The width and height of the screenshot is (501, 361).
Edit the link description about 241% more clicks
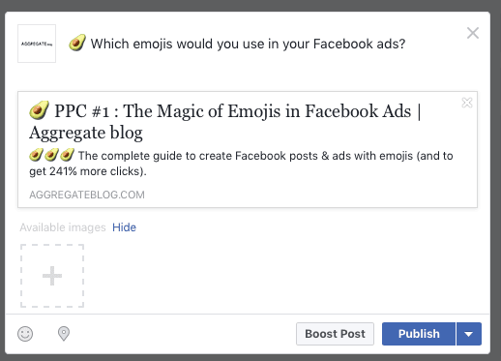click(241, 164)
